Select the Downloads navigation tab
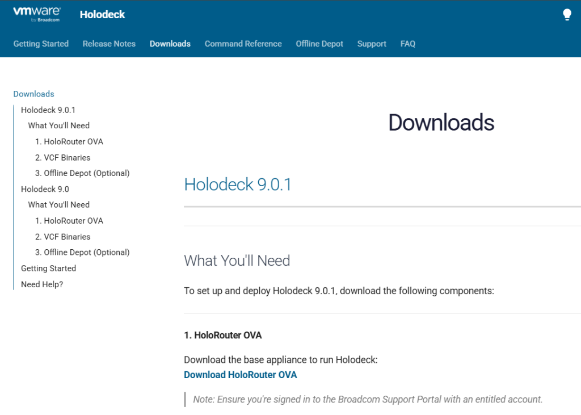581x415 pixels. (x=170, y=44)
